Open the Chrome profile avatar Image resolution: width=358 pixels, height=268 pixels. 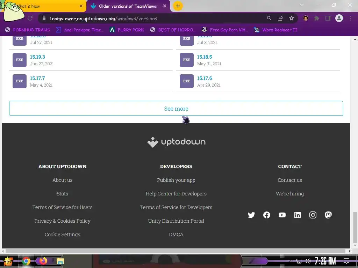pos(339,18)
